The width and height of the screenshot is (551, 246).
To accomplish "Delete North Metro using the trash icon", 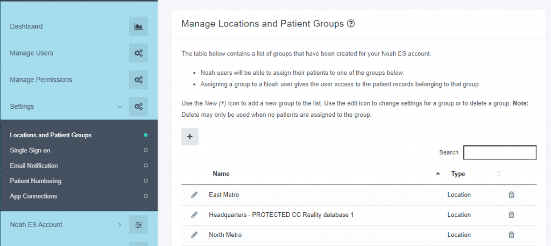I will point(511,235).
